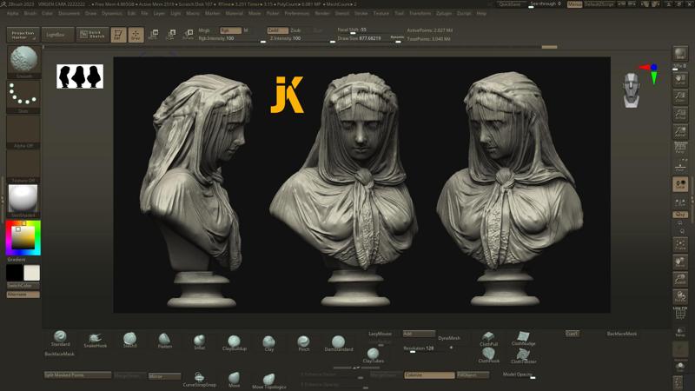
Task: Toggle the Line Fill PolyF button
Action: point(680,313)
